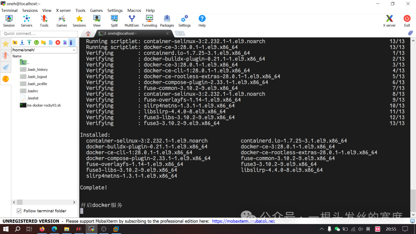
Task: Click the Name column header
Action: pos(17,56)
